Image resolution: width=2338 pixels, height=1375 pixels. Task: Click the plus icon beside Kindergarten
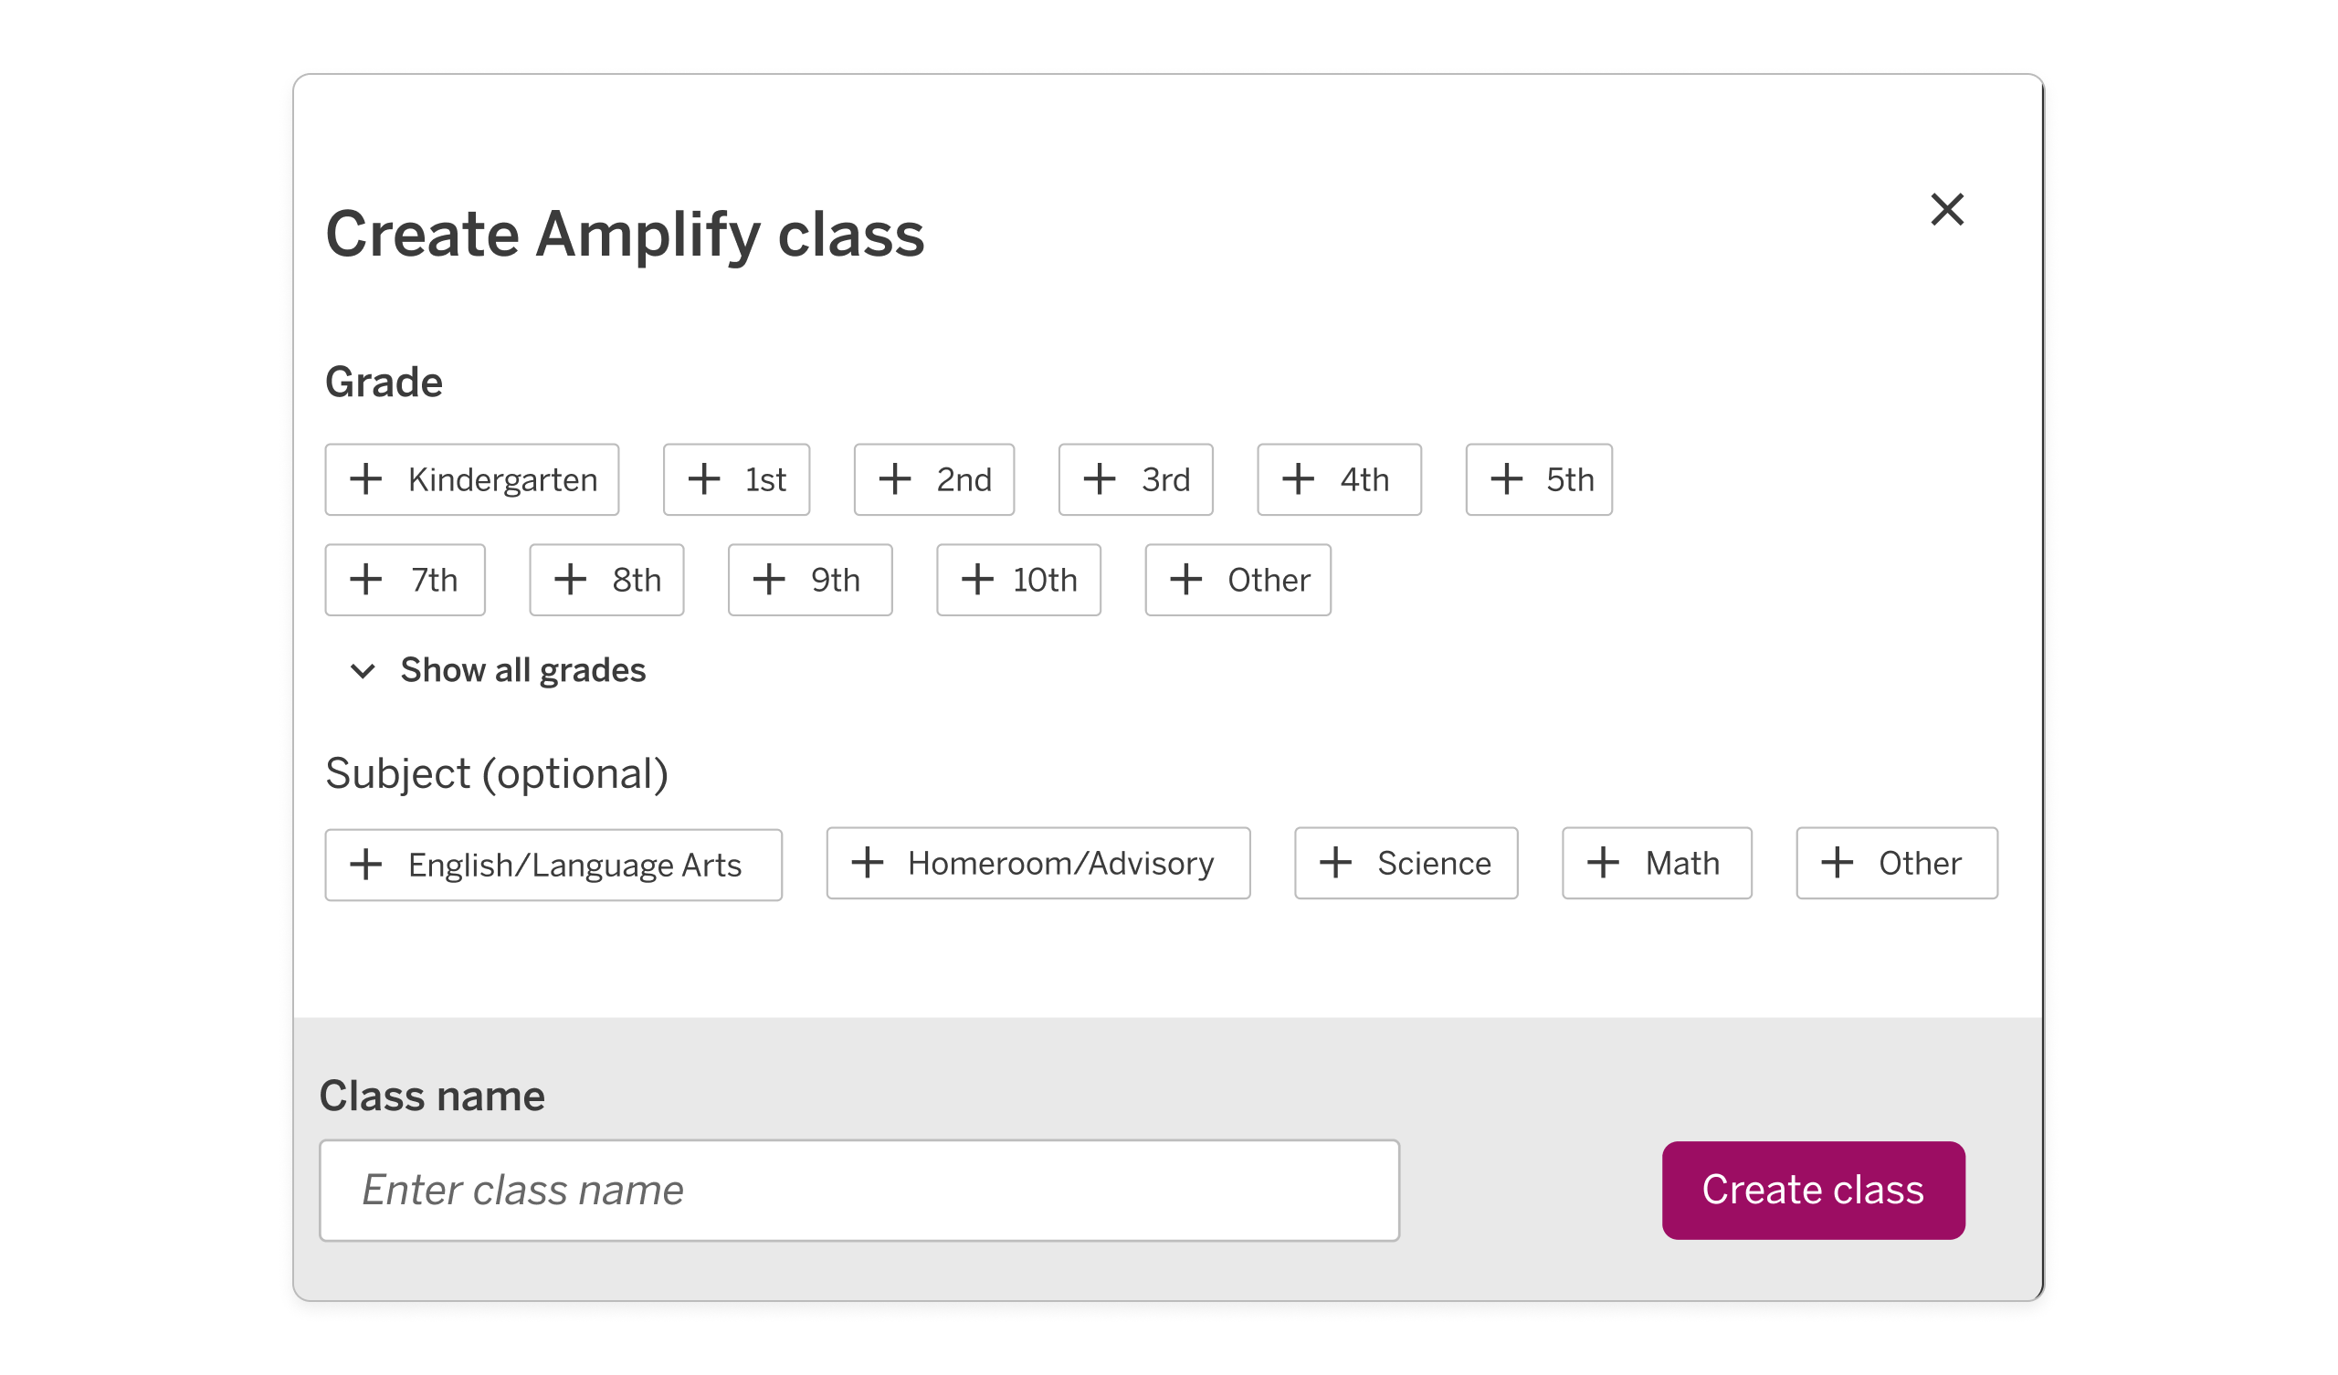(x=366, y=479)
